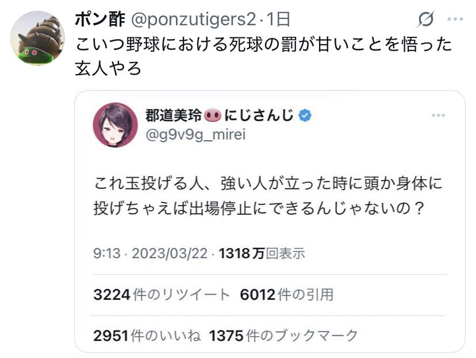Open the more options menu on ポン酢's tweet

tap(455, 20)
